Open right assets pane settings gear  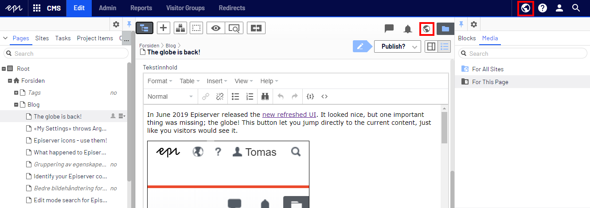pos(474,24)
